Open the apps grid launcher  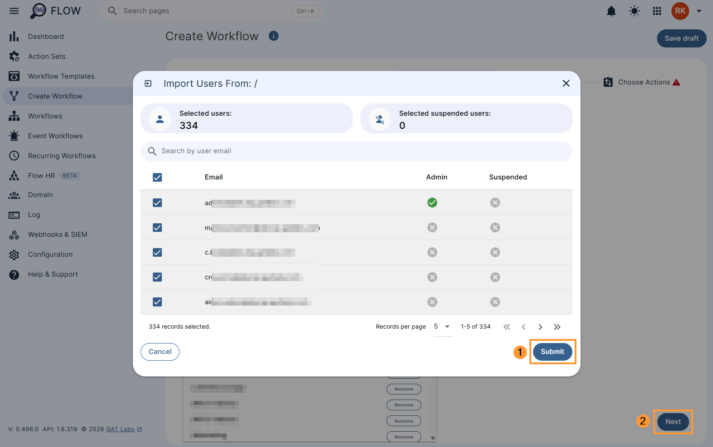tap(657, 11)
